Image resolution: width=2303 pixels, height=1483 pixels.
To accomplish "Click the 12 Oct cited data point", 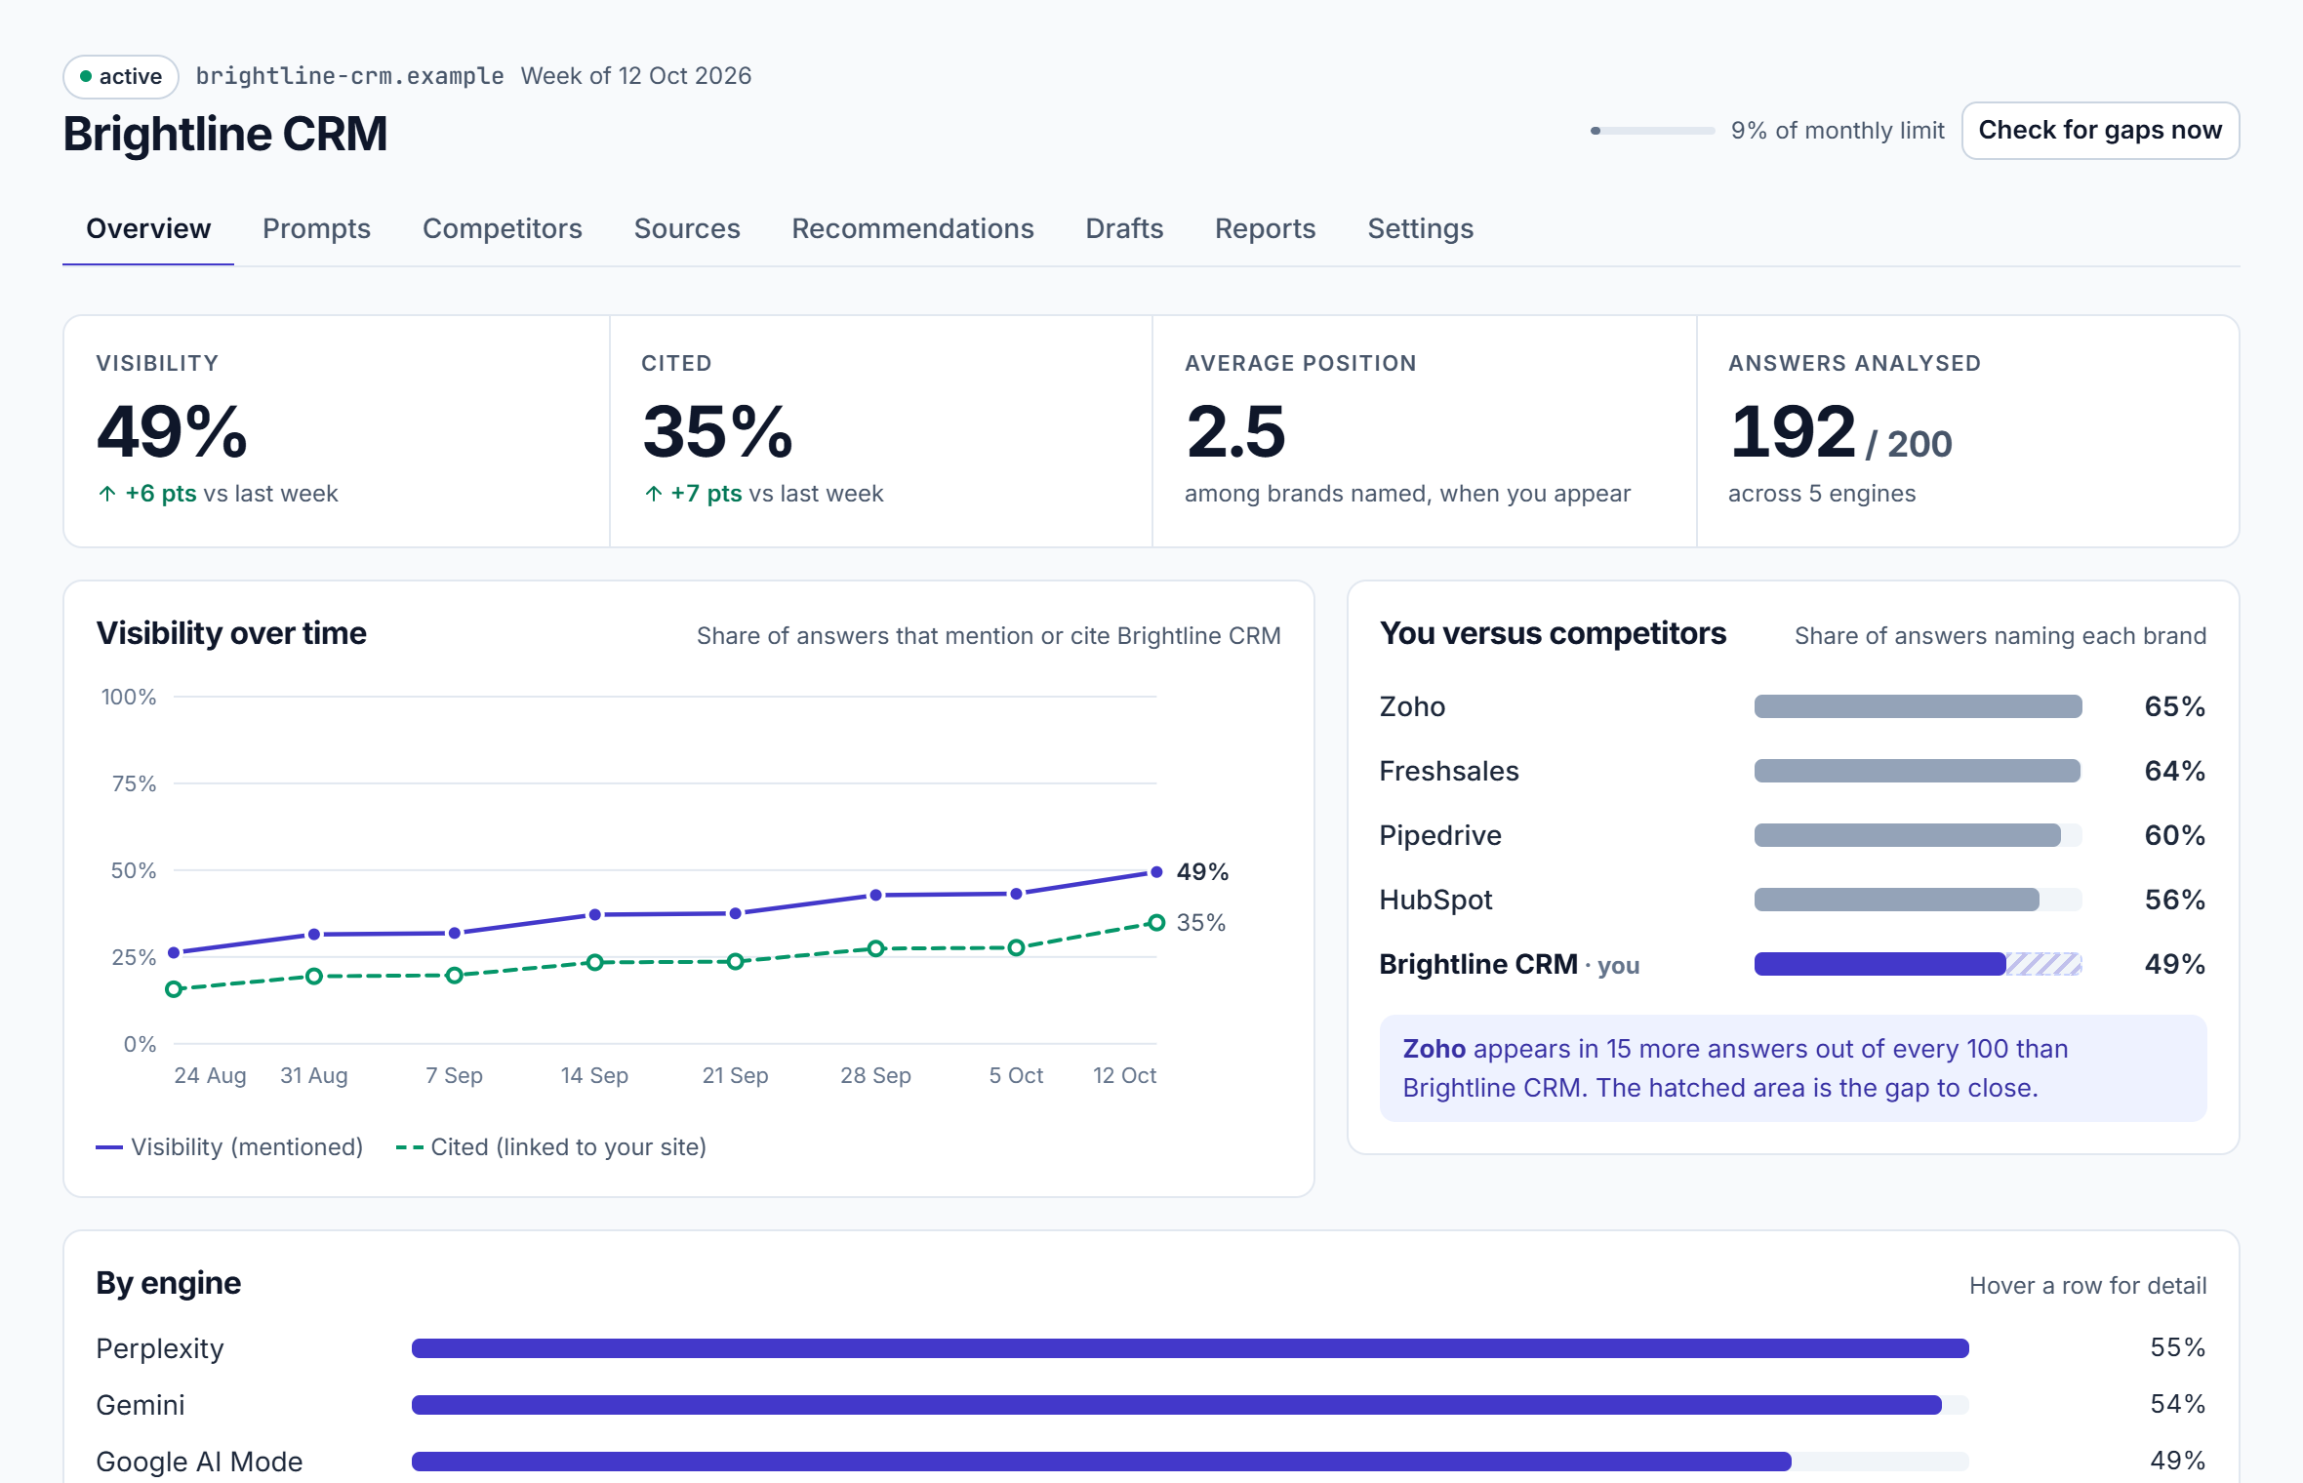I will coord(1156,923).
